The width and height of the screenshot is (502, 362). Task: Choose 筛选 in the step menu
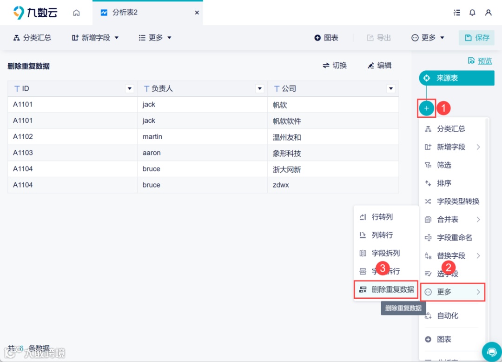coord(452,165)
